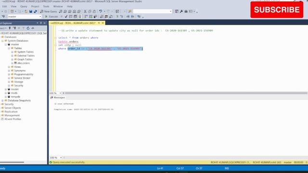The height and width of the screenshot is (173, 308).
Task: Toggle Results to Grid icon
Action: click(x=106, y=17)
